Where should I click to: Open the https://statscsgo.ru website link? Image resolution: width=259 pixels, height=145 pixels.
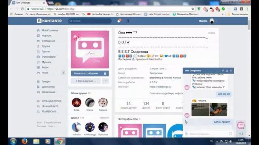(x=160, y=87)
